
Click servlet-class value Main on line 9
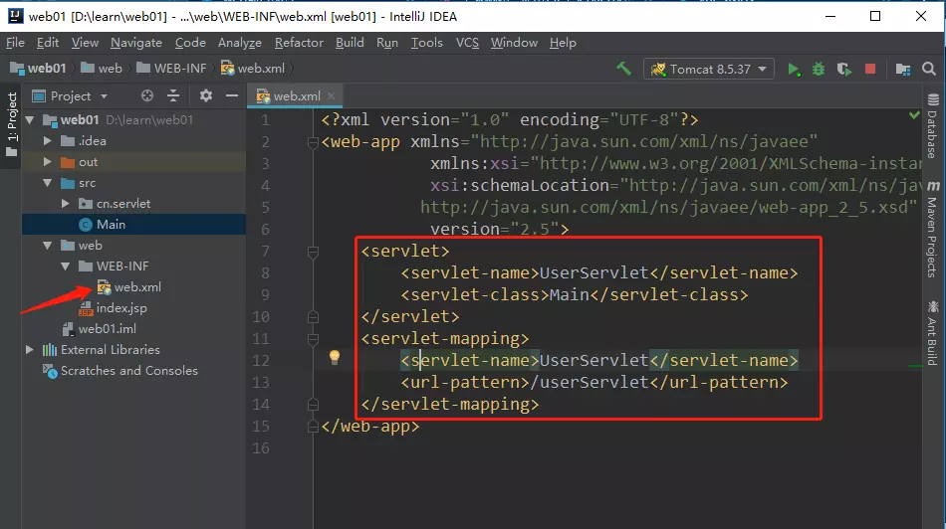point(570,294)
